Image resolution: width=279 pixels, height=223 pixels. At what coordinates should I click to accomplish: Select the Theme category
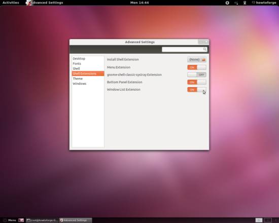coord(88,79)
